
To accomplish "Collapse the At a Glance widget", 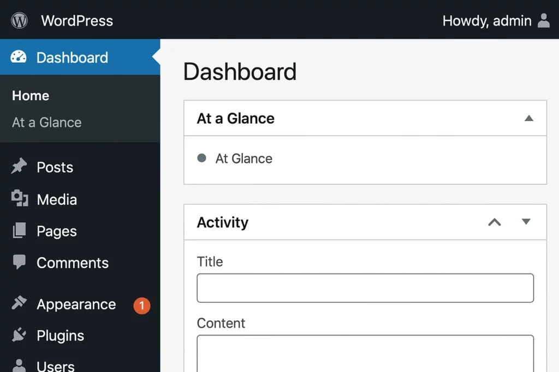I will (528, 118).
